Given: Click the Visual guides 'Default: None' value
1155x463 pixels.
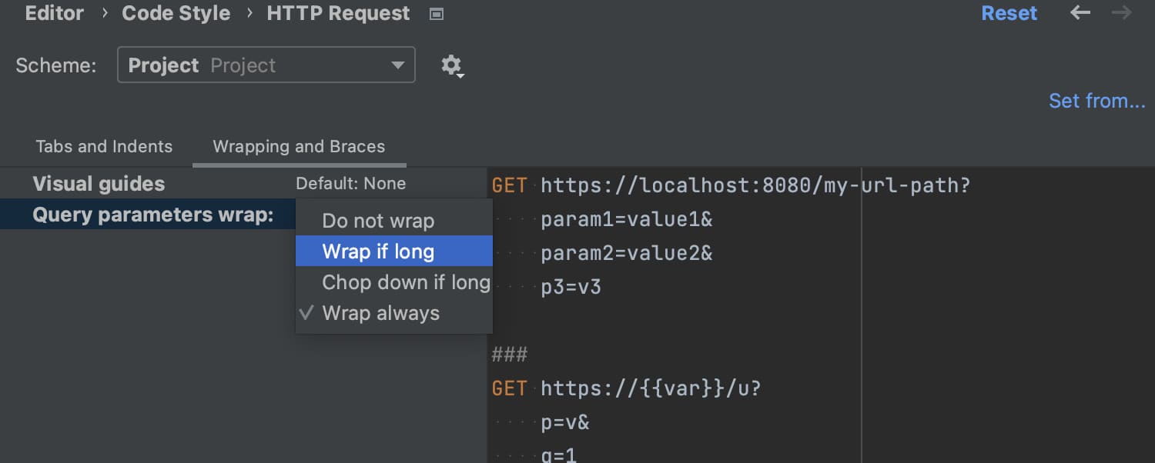Looking at the screenshot, I should [350, 184].
